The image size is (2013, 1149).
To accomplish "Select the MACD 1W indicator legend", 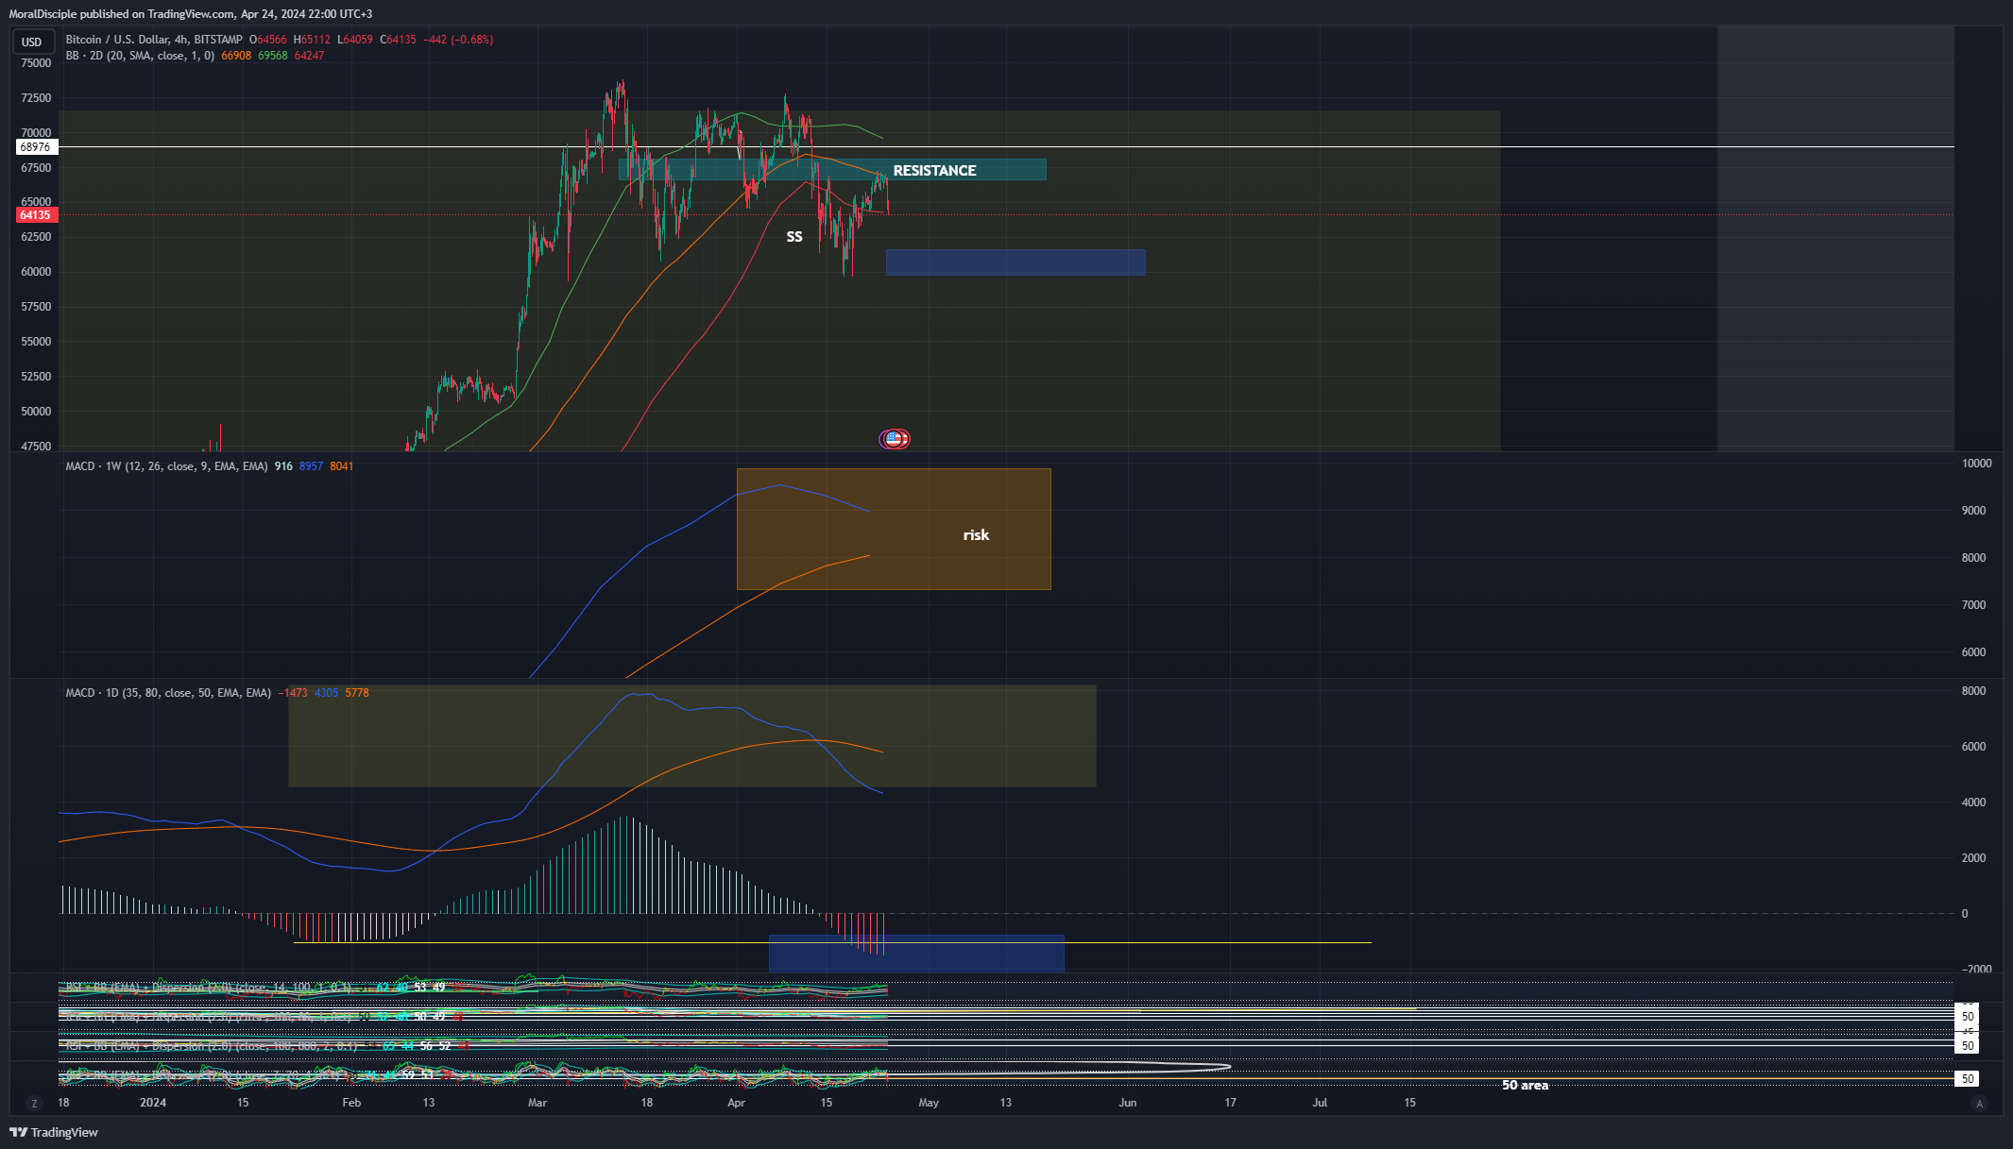I will [166, 466].
